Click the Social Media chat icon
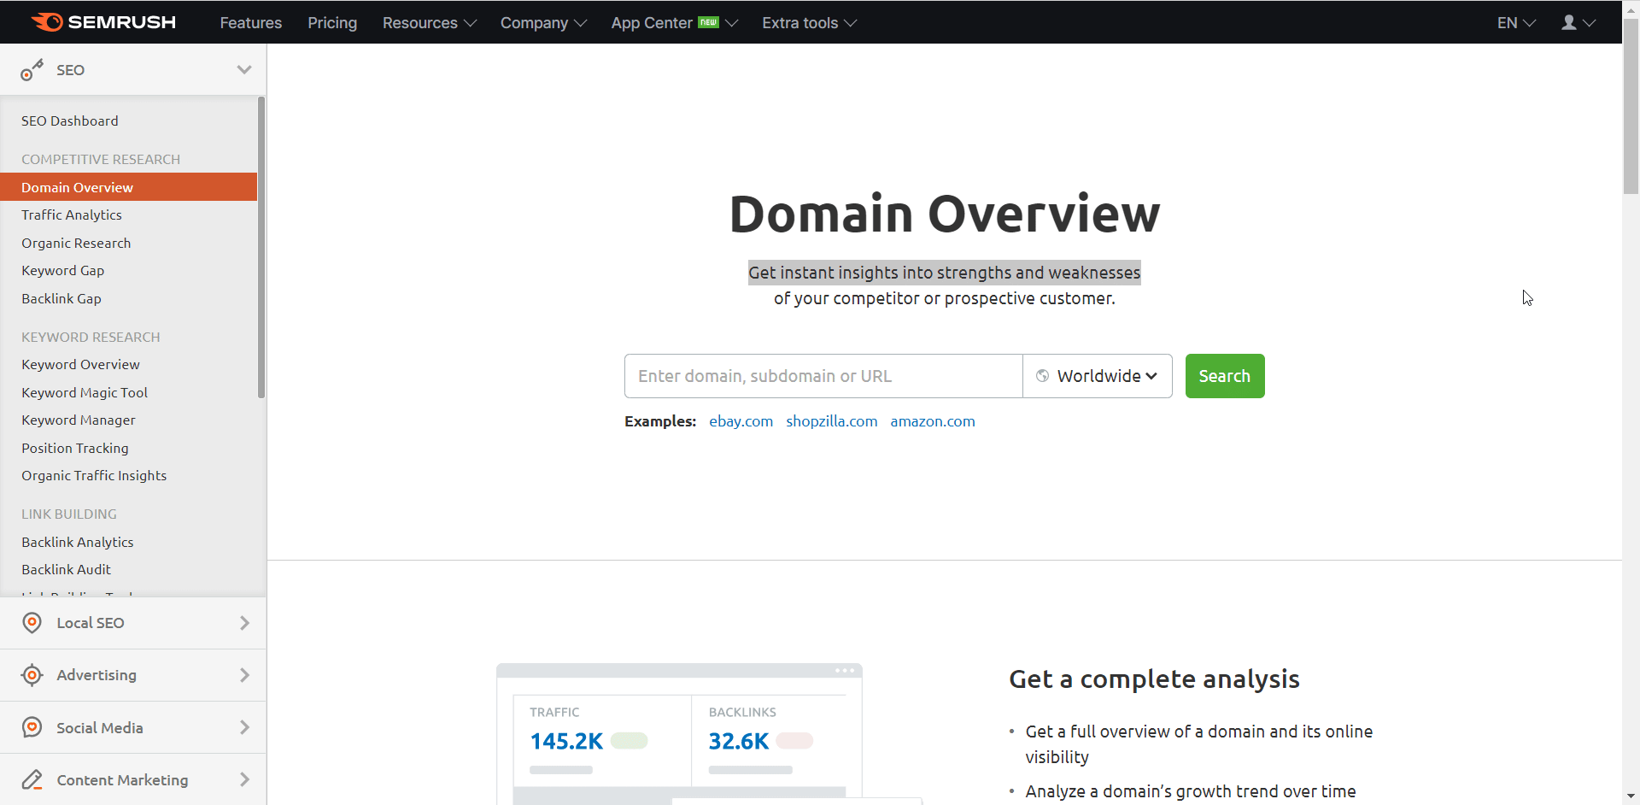Screen dimensions: 1640x805 click(32, 727)
